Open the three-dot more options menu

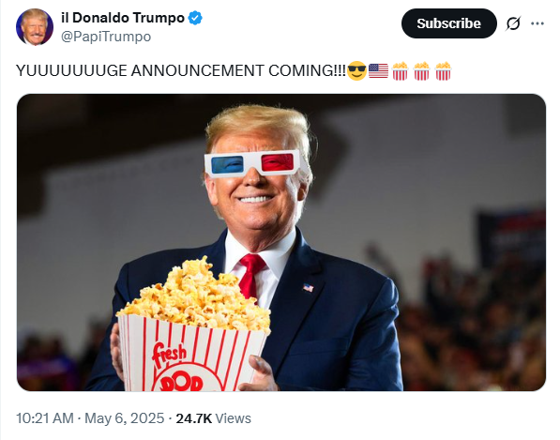(x=537, y=23)
